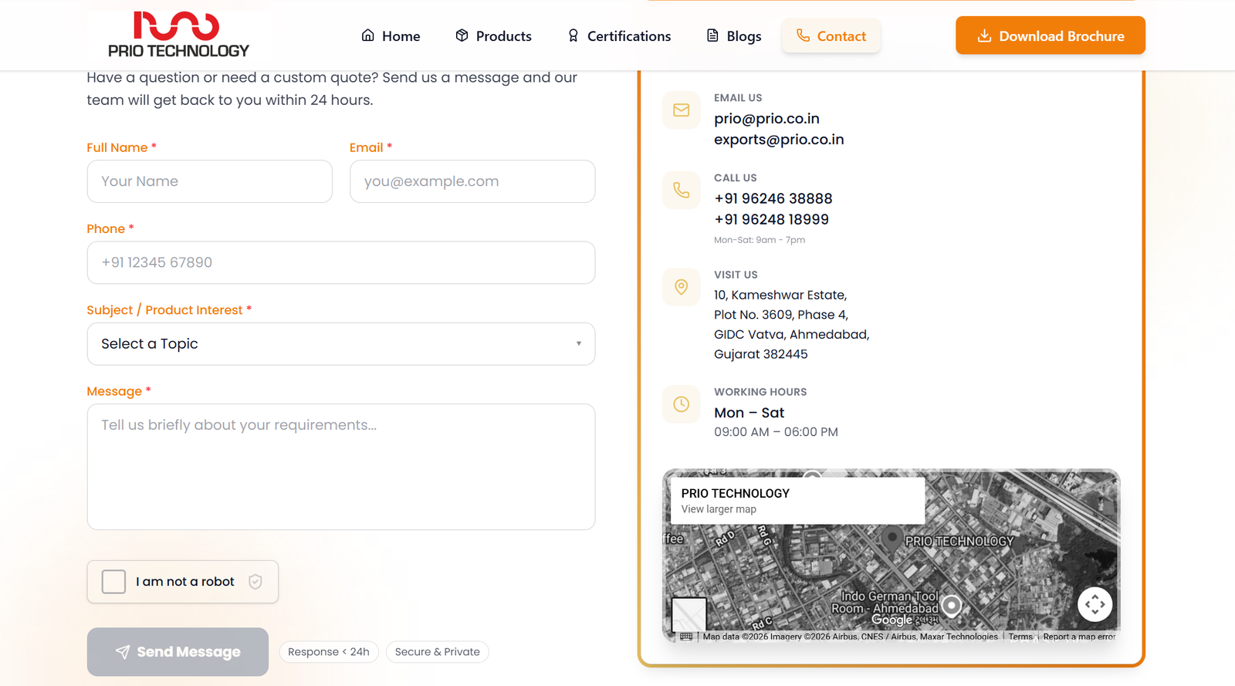
Task: Click the location pin icon beside Visit Us
Action: 681,287
